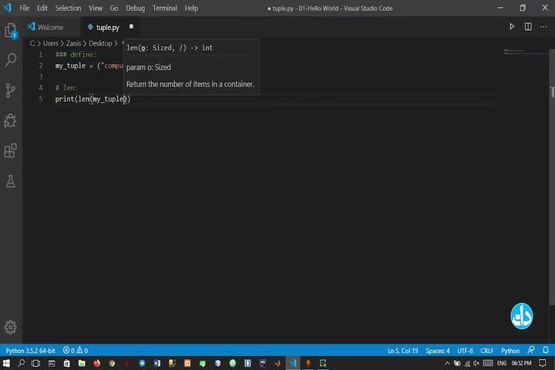Change indentation via Spaces: 4
Viewport: 555px width, 370px height.
437,351
